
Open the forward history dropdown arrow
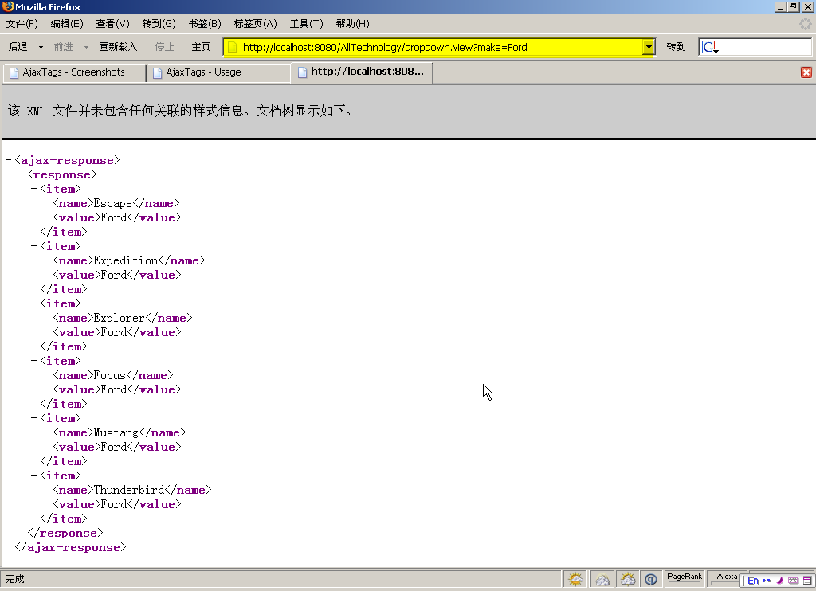click(x=86, y=47)
